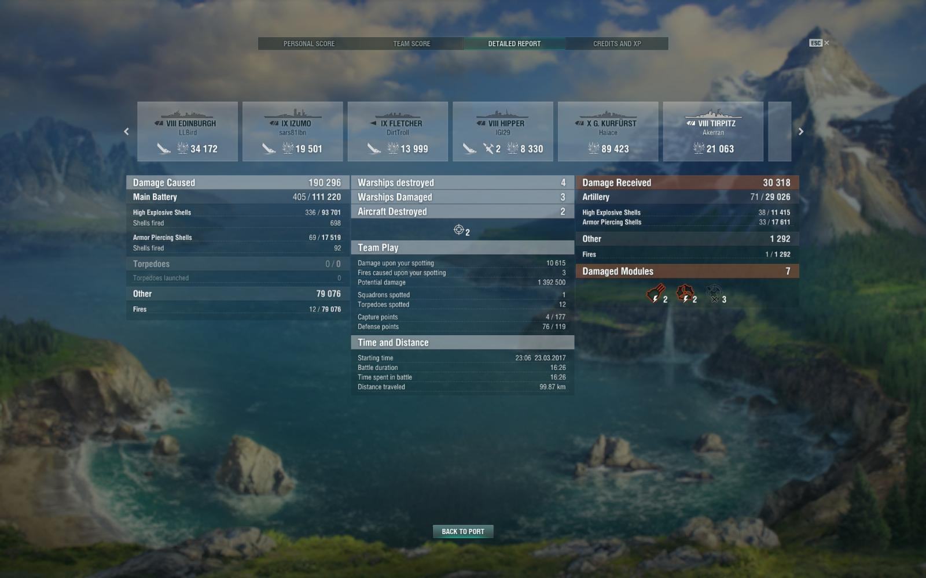The width and height of the screenshot is (926, 578).
Task: Click the destroyed module icon with count 3
Action: [x=714, y=294]
